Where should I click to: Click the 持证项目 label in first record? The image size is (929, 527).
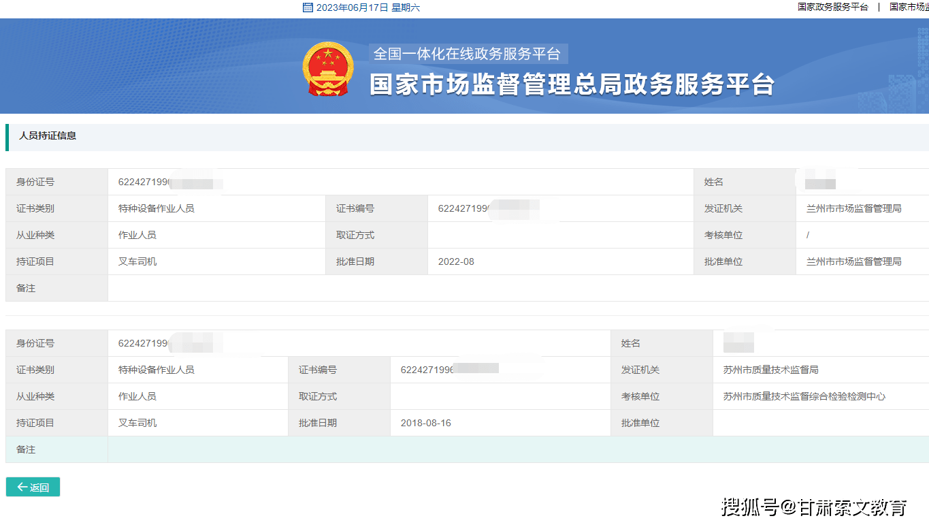pos(35,261)
